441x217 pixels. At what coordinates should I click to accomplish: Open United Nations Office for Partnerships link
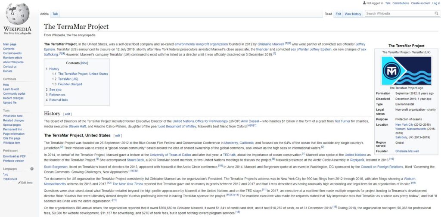[200, 121]
